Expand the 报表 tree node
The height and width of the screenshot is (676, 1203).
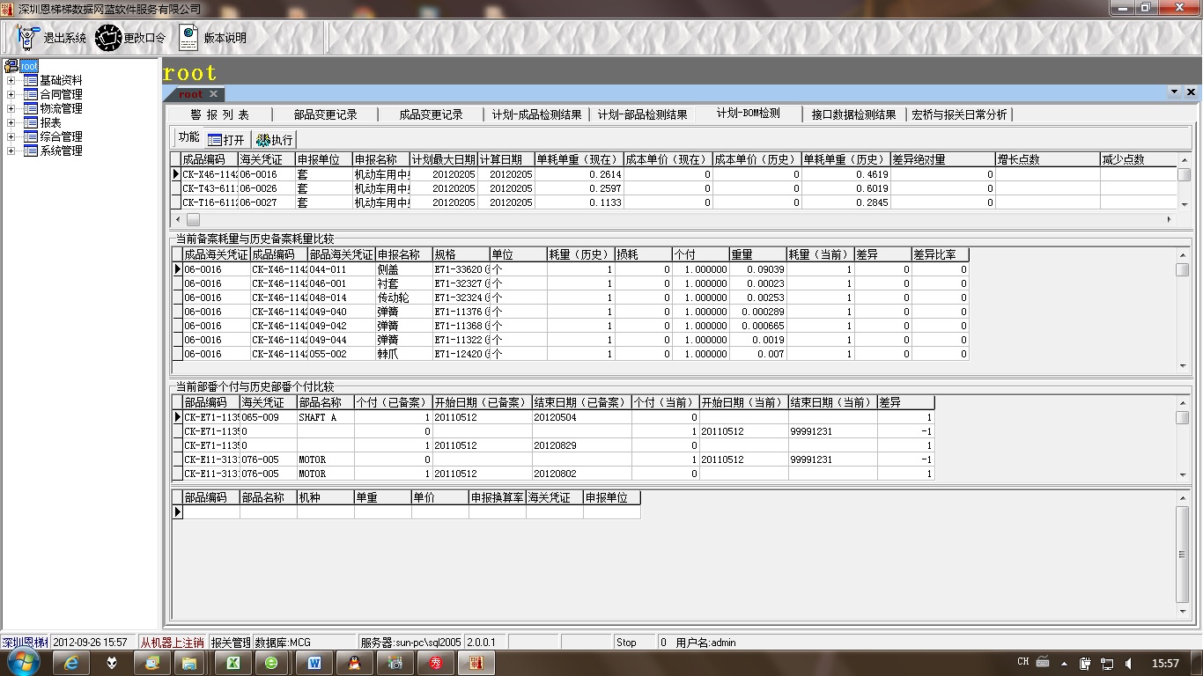11,122
